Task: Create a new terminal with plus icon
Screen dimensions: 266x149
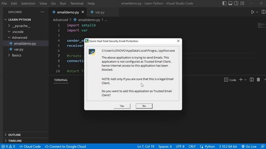Action: (x=241, y=80)
